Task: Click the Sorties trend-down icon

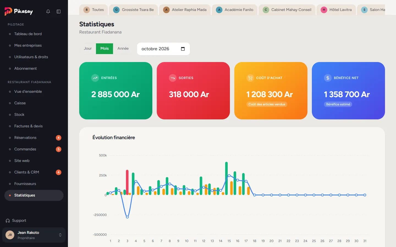Action: (x=173, y=78)
